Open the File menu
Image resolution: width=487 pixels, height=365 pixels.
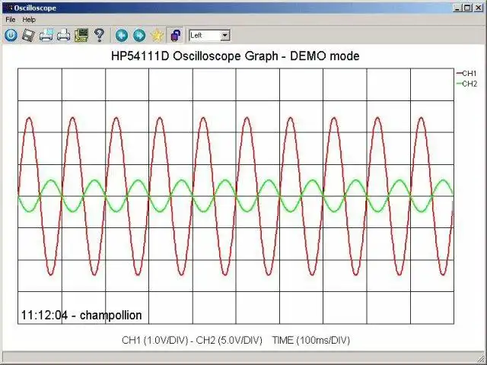click(10, 20)
